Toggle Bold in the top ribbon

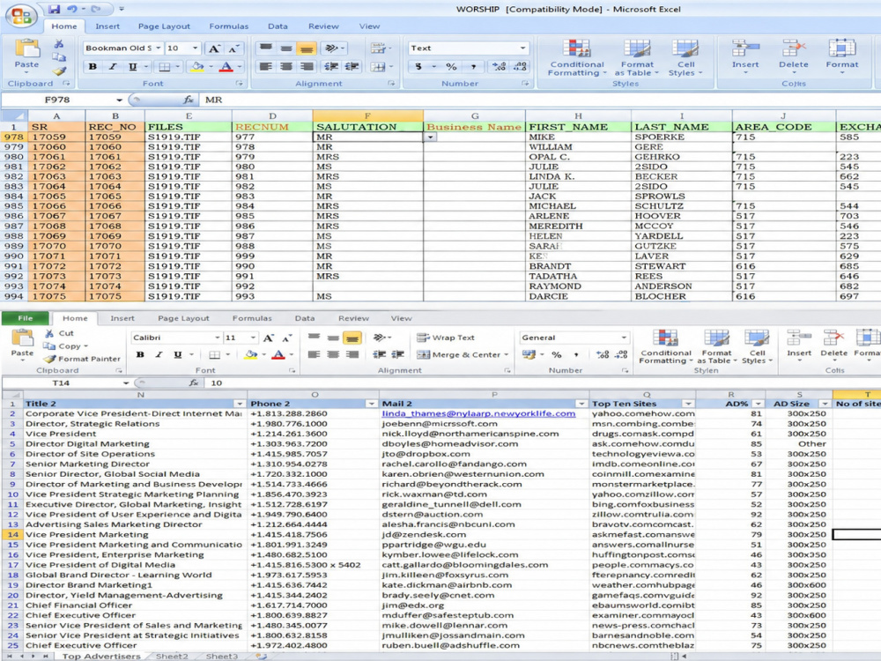click(93, 66)
